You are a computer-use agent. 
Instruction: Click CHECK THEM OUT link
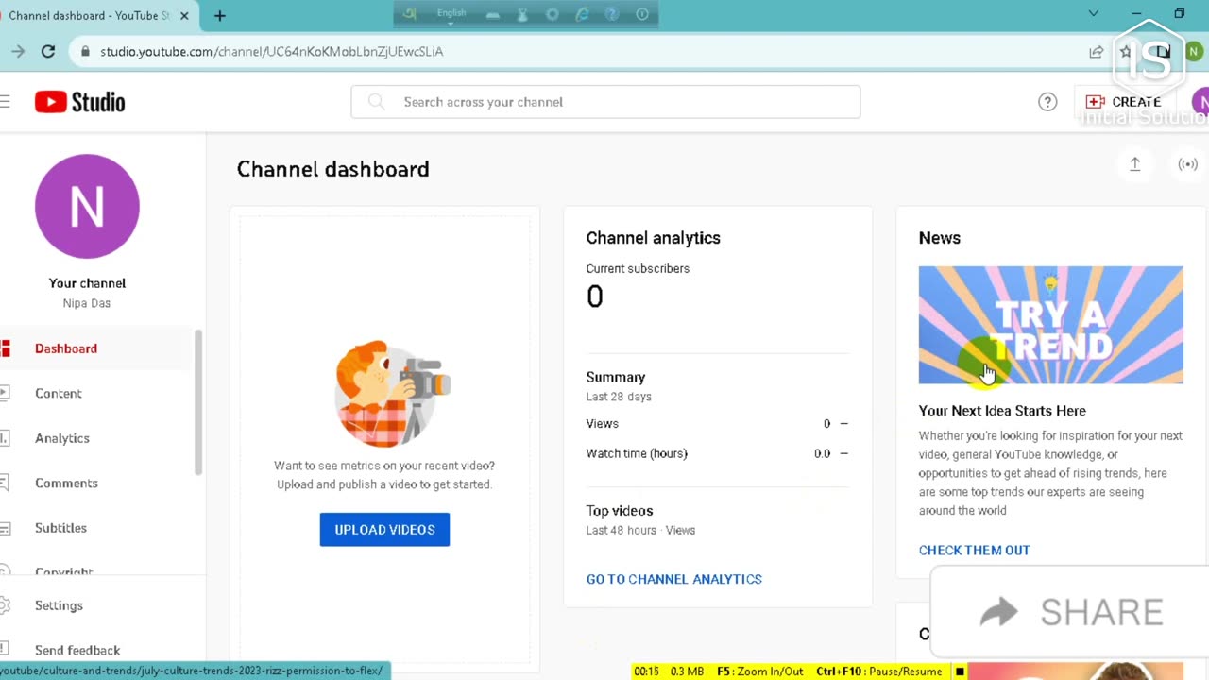(974, 550)
